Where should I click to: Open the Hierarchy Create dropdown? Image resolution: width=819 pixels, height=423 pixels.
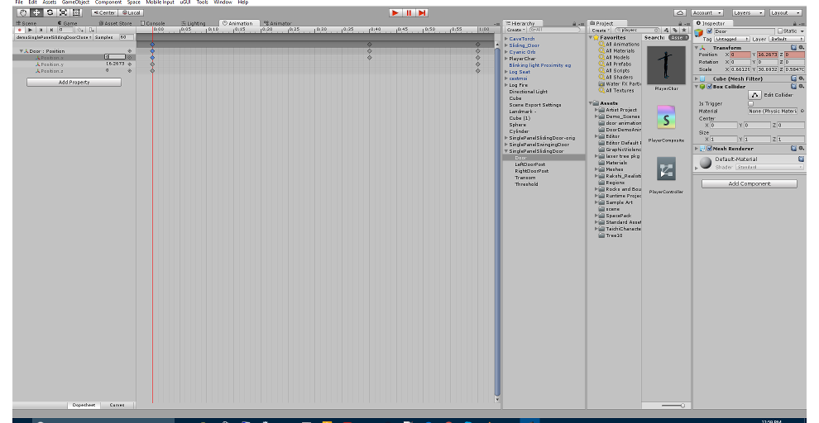pyautogui.click(x=515, y=31)
